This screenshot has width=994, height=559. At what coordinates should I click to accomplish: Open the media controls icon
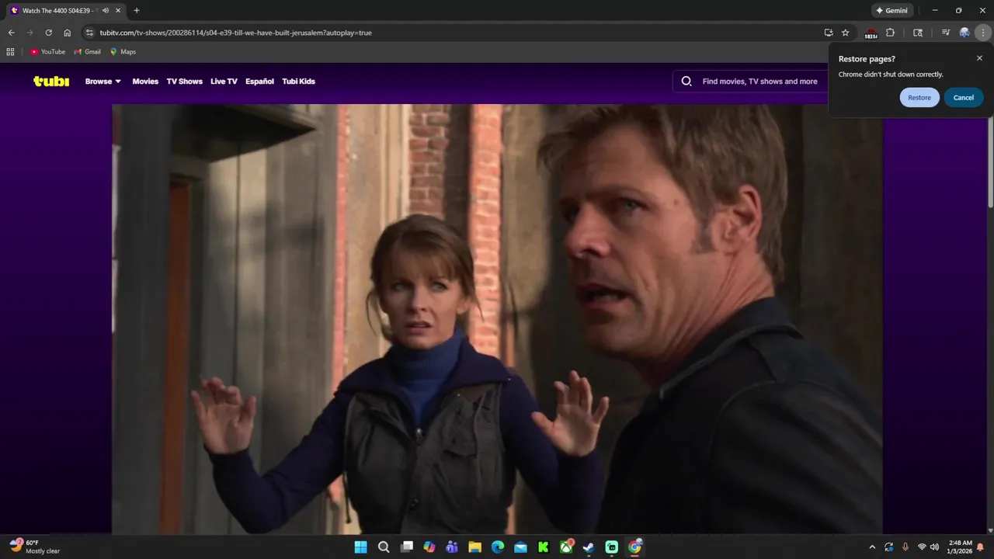coord(945,33)
